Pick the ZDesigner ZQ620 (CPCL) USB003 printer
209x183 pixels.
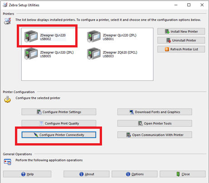pos(112,54)
